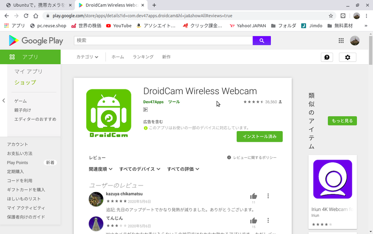Screen dimensions: 373x234
Task: Open マイ アクティビティ in the sidebar
Action: (26, 208)
